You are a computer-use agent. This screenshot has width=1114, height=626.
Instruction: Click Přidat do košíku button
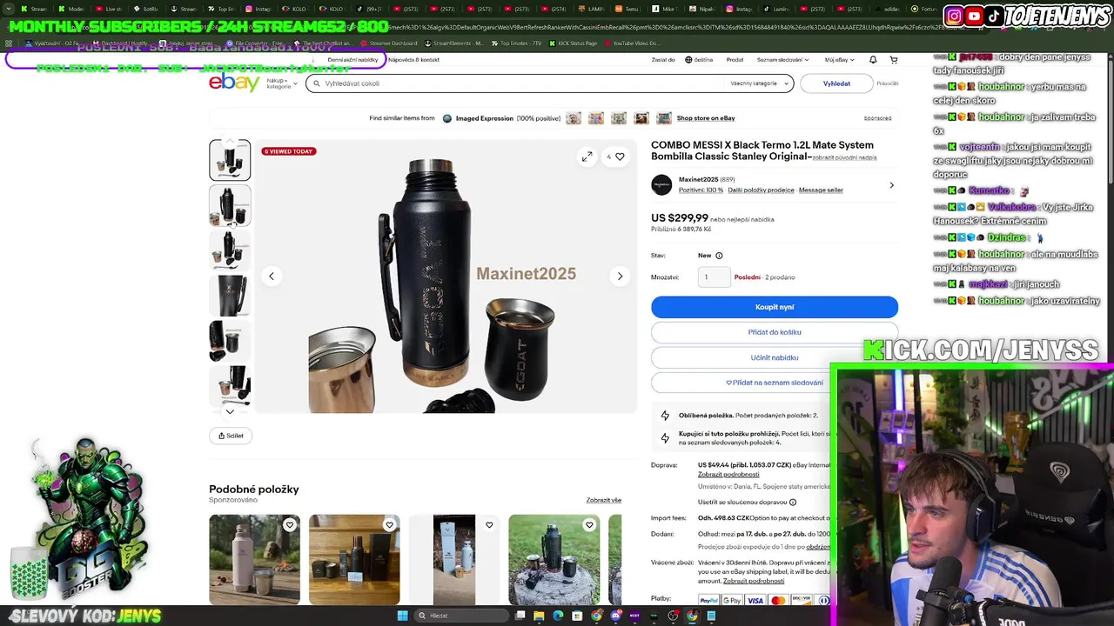pyautogui.click(x=775, y=332)
